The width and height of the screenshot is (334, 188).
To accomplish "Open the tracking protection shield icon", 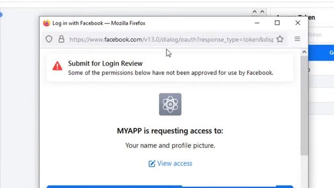I will (49, 39).
